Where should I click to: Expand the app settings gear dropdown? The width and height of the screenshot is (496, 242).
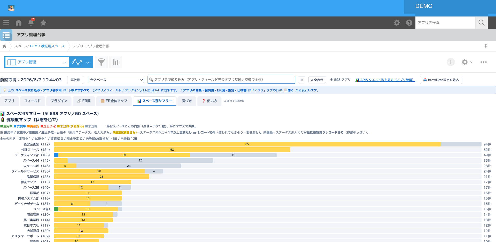coord(467,62)
